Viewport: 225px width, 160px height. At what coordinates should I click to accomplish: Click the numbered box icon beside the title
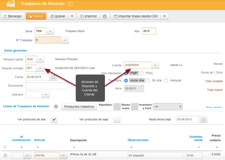(70, 4)
